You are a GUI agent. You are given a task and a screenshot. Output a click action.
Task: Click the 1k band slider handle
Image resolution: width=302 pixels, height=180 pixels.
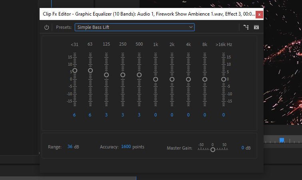(x=156, y=79)
